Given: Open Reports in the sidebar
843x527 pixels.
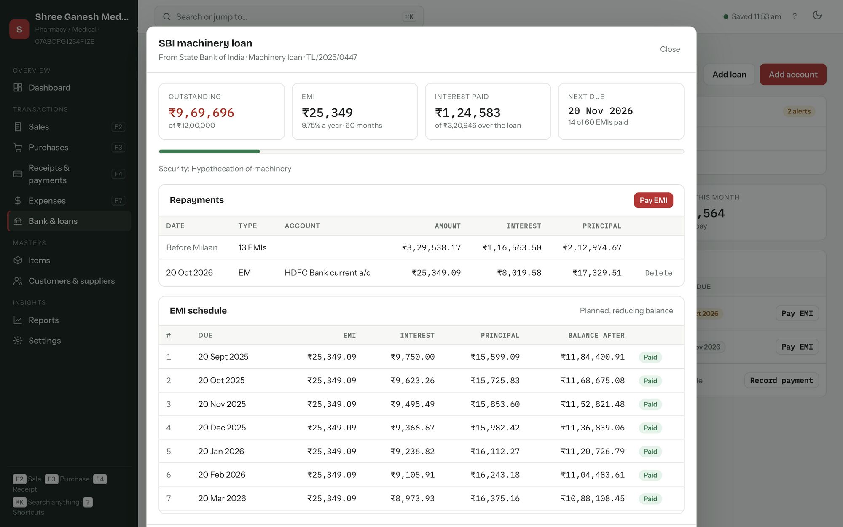Looking at the screenshot, I should [69, 320].
